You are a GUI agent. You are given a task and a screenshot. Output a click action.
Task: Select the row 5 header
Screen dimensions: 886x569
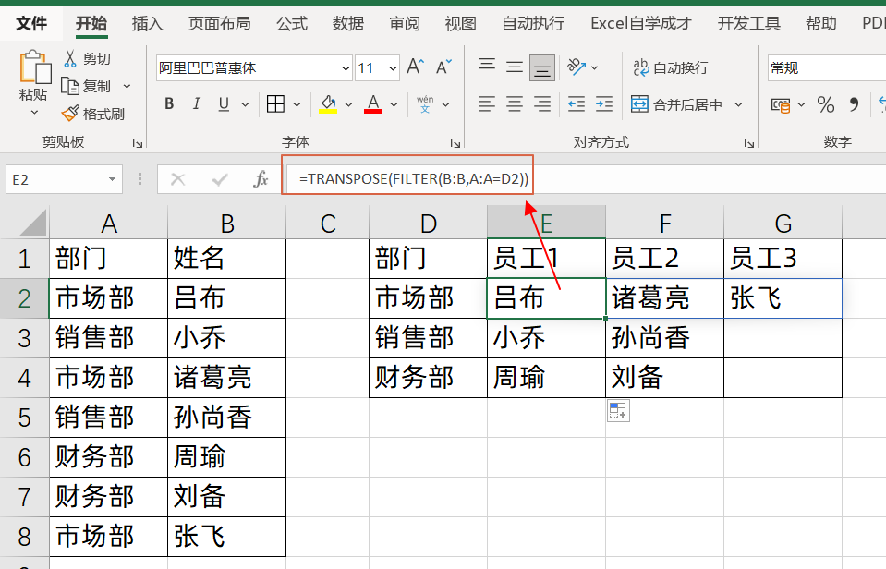(24, 417)
